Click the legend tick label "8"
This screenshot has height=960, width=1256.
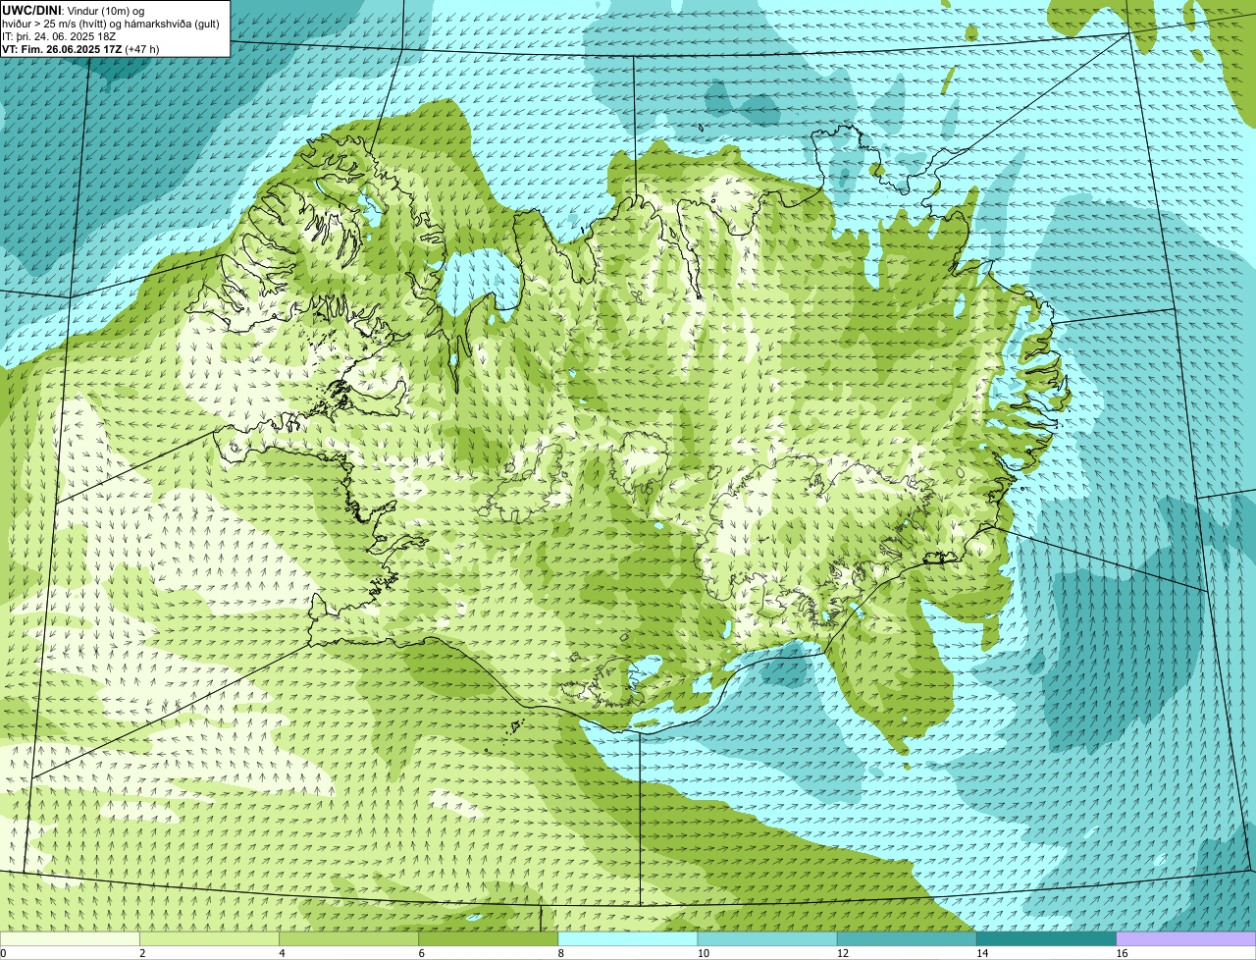coord(560,953)
